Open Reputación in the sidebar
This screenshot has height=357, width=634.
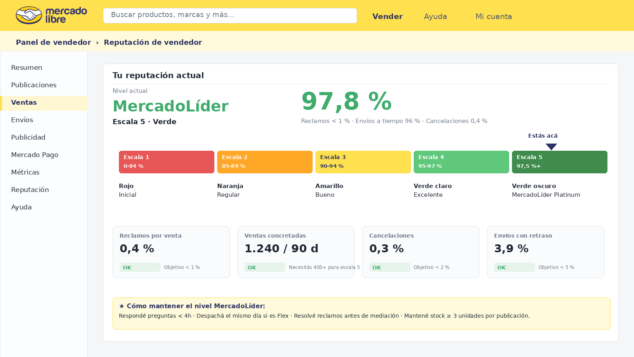point(44,190)
